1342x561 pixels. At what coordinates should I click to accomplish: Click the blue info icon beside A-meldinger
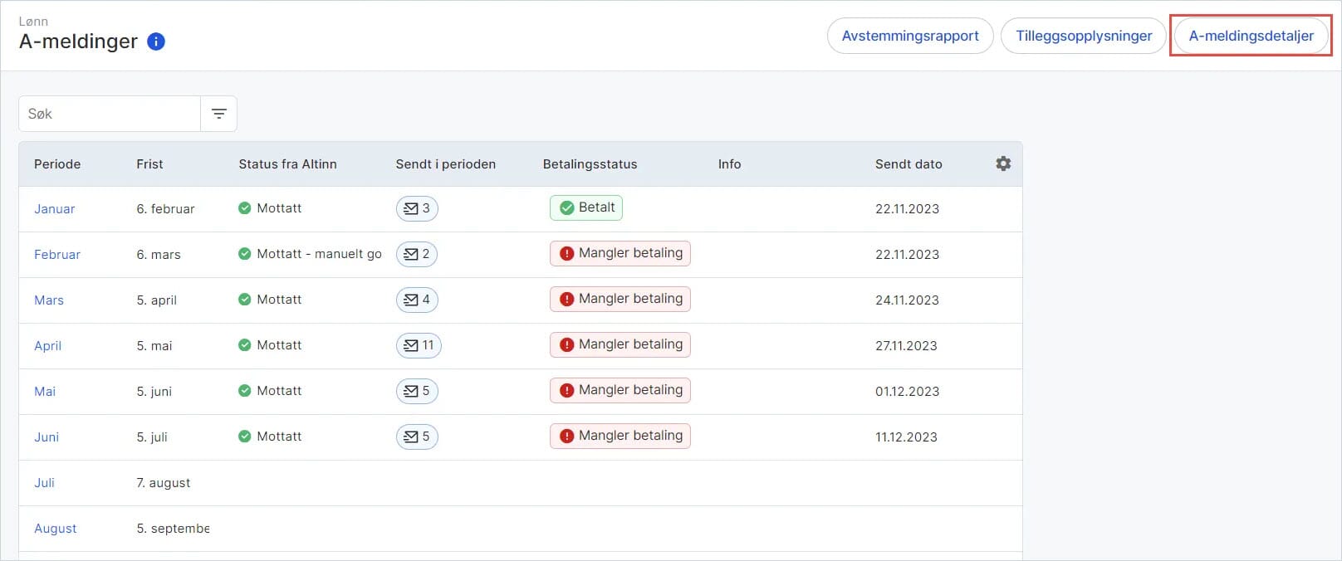(156, 41)
